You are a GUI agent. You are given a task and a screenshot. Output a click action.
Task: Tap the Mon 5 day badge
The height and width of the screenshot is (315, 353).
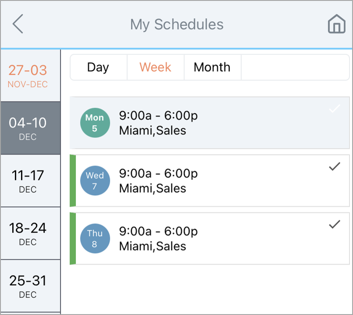pyautogui.click(x=95, y=123)
